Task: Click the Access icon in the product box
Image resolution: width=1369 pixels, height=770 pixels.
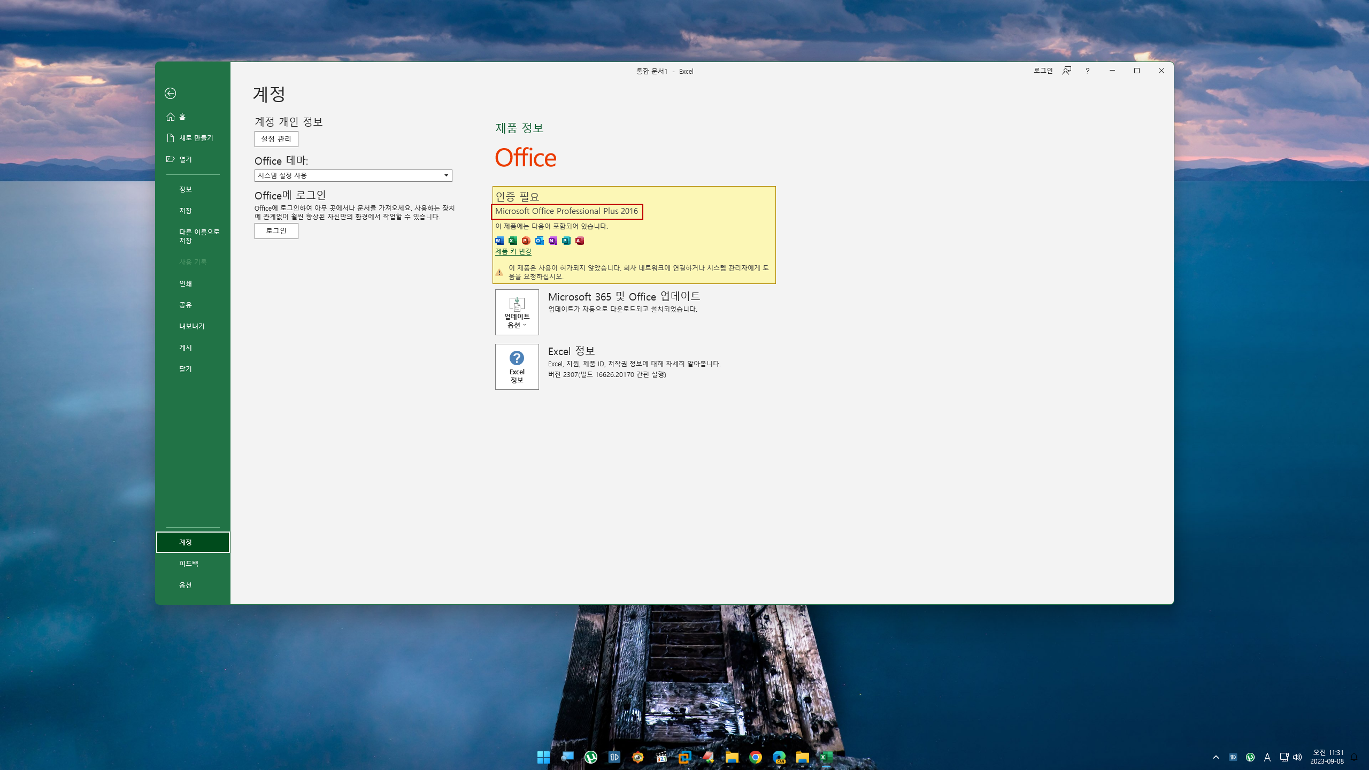Action: [x=580, y=241]
